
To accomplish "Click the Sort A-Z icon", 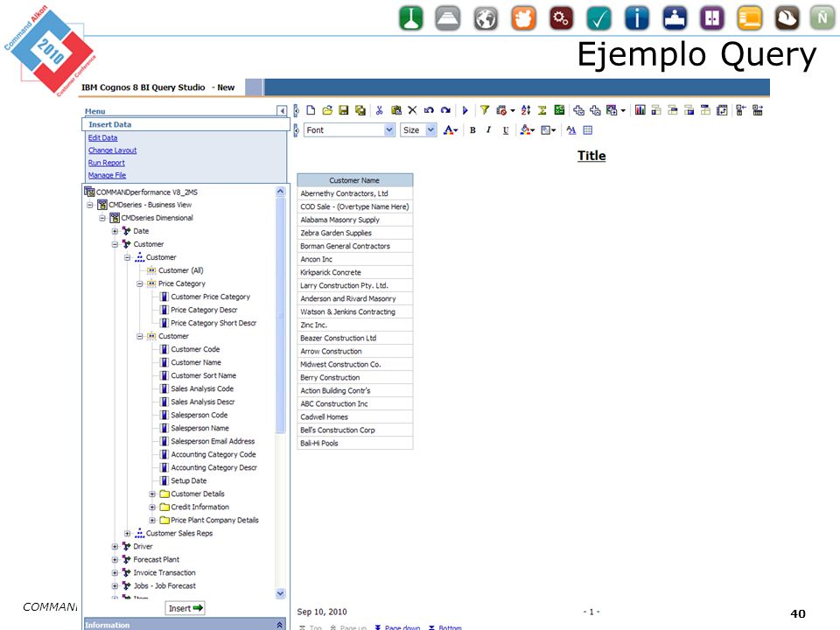I will point(526,110).
